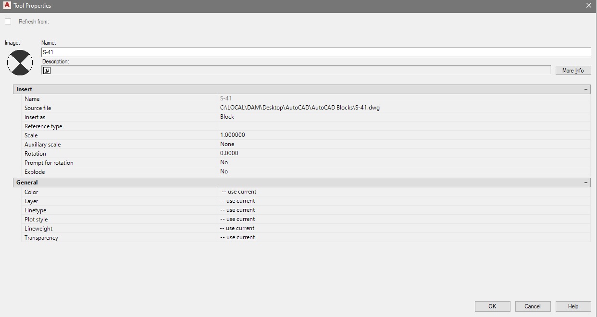The width and height of the screenshot is (597, 317).
Task: Click the Scale value 1.000000
Action: (x=233, y=135)
